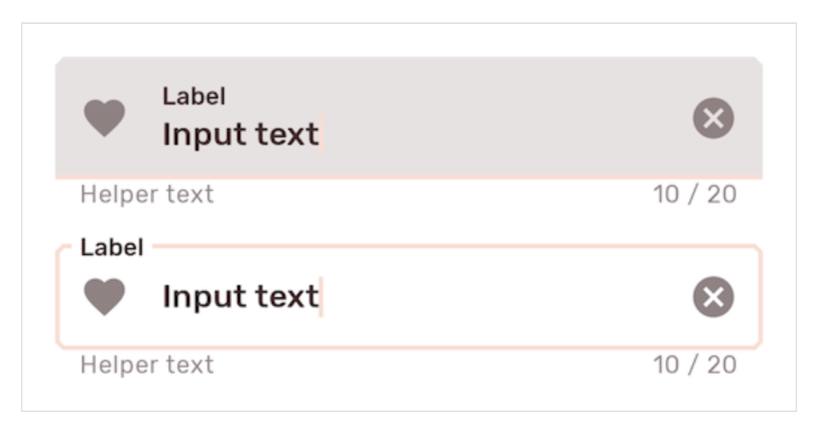Click the "10 / 20" counter below the filled field
The image size is (827, 436).
[694, 195]
